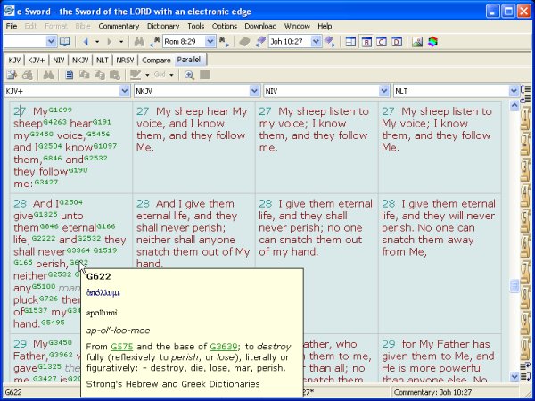Image resolution: width=535 pixels, height=401 pixels.
Task: Click bookmark number 7 icon
Action: click(x=525, y=272)
